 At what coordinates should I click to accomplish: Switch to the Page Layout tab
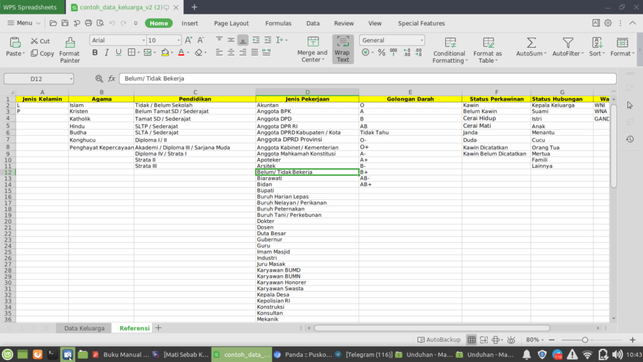click(x=231, y=23)
